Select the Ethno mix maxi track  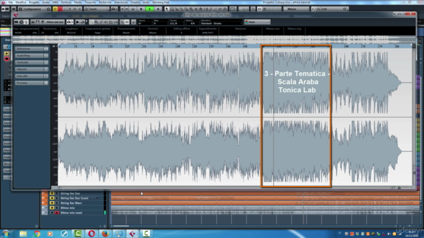(x=72, y=213)
